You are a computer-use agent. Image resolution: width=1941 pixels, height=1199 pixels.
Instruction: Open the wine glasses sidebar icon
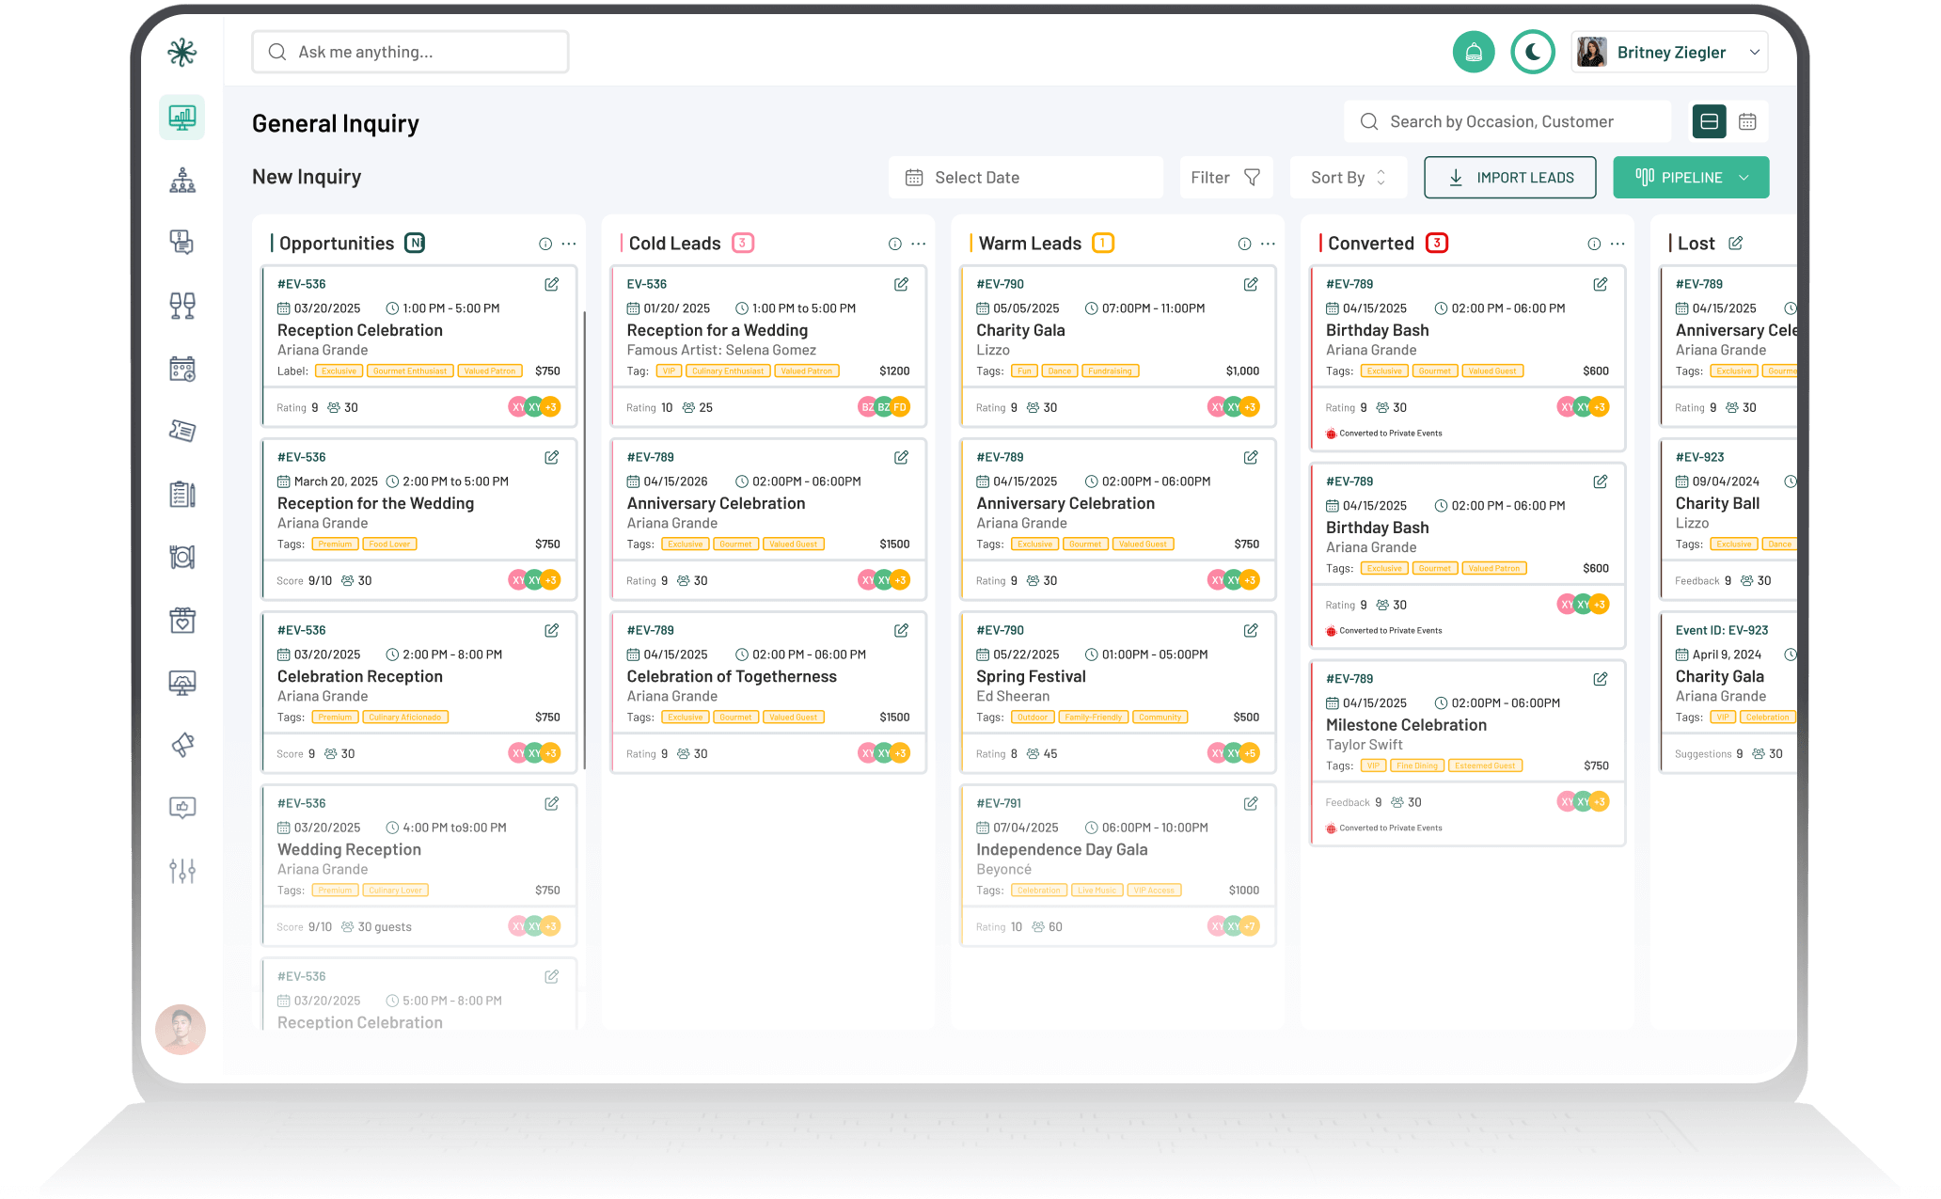point(182,306)
